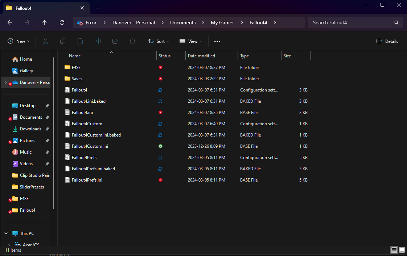The width and height of the screenshot is (407, 256).
Task: Unpin Desktop from Quick access
Action: (x=47, y=106)
